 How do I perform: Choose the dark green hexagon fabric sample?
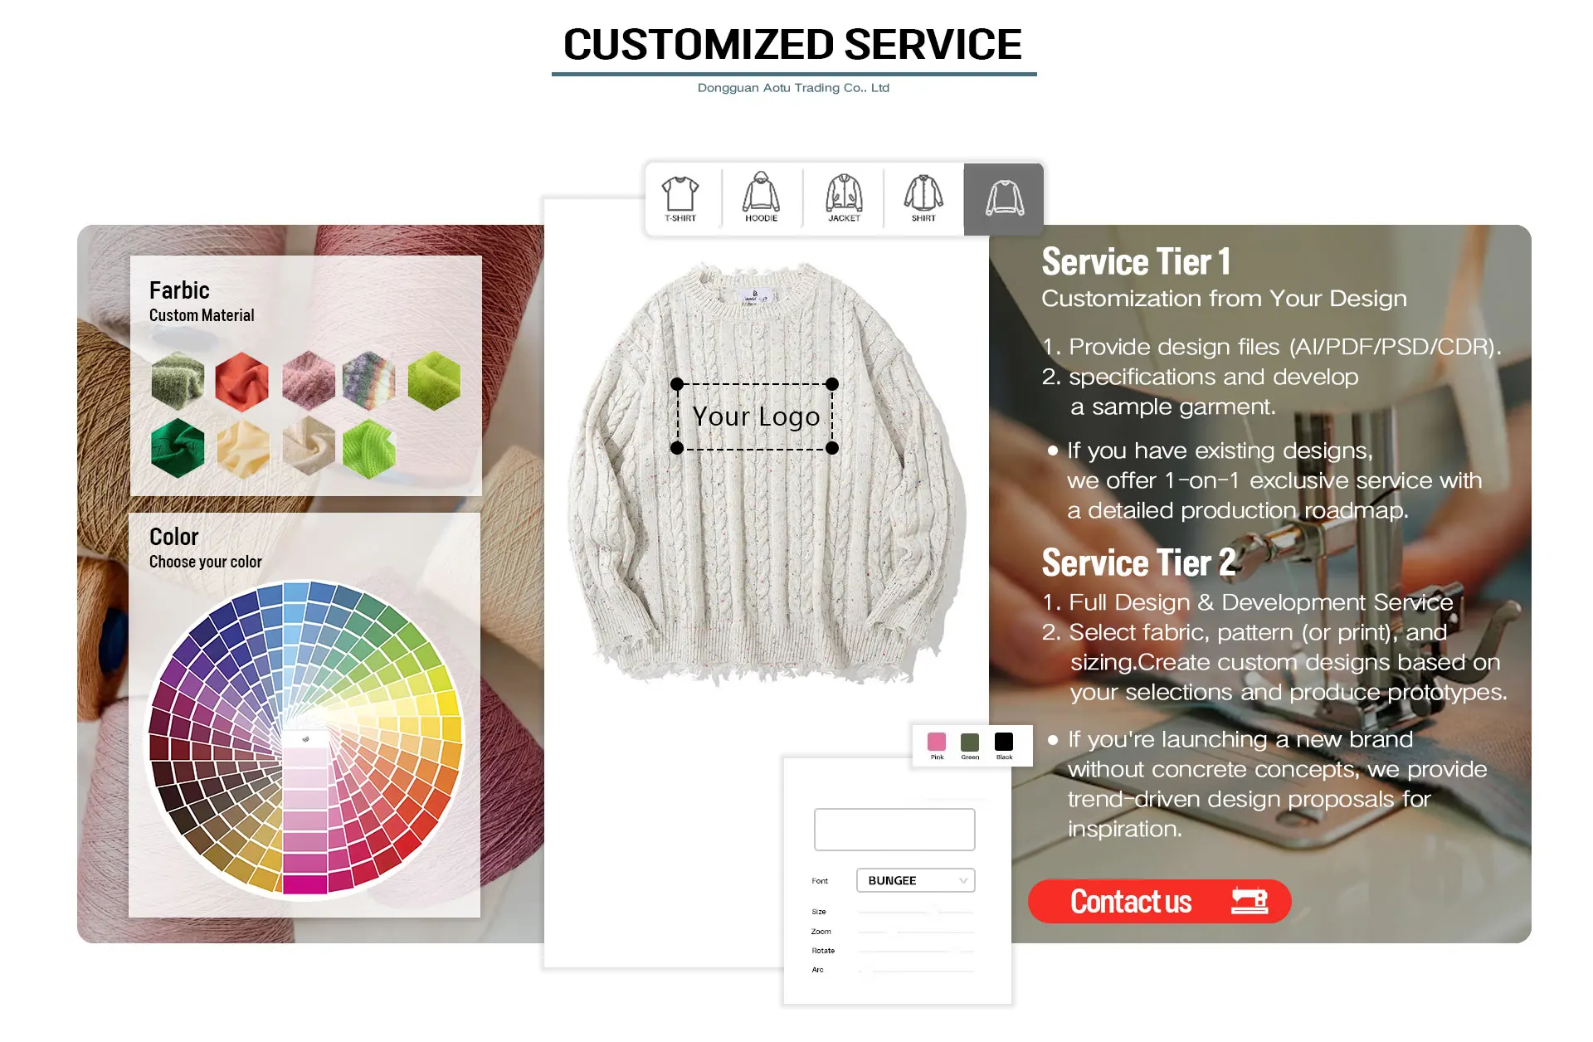[178, 448]
